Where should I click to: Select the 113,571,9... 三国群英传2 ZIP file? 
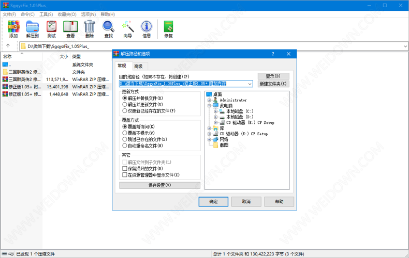coord(55,79)
